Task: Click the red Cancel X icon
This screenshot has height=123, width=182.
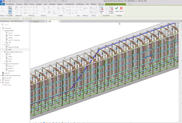Action: 121,9
